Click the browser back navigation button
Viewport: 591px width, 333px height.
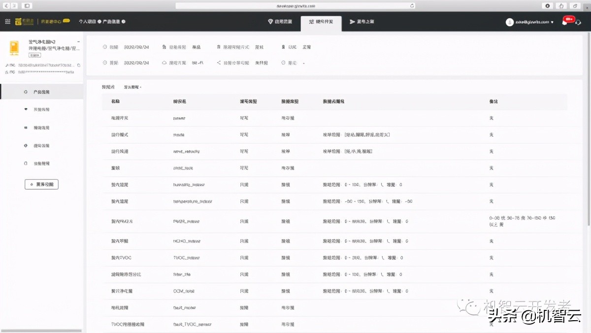click(6, 5)
